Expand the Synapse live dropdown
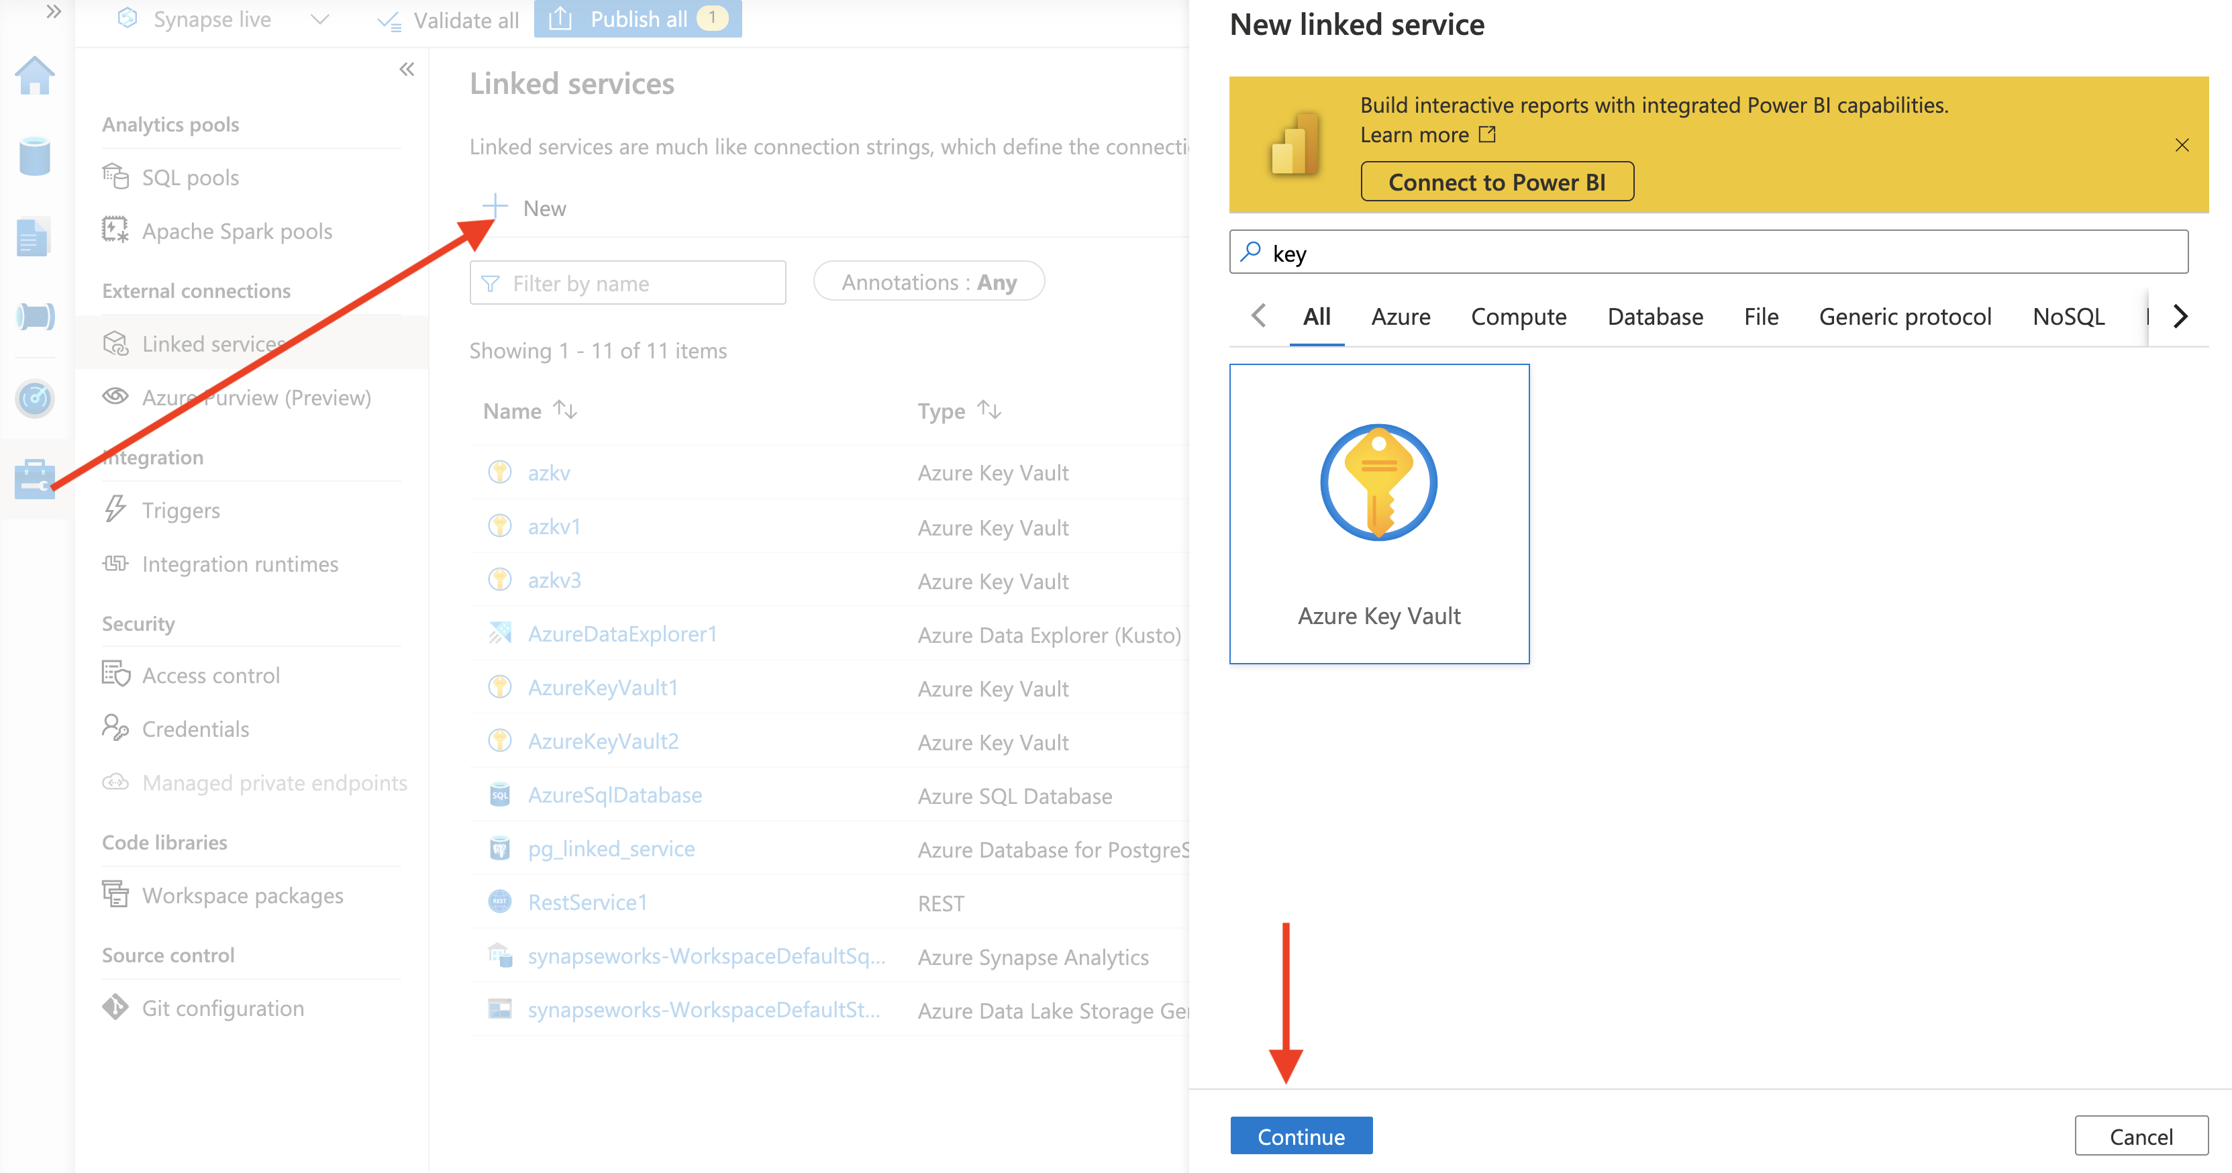This screenshot has width=2232, height=1173. click(x=319, y=19)
